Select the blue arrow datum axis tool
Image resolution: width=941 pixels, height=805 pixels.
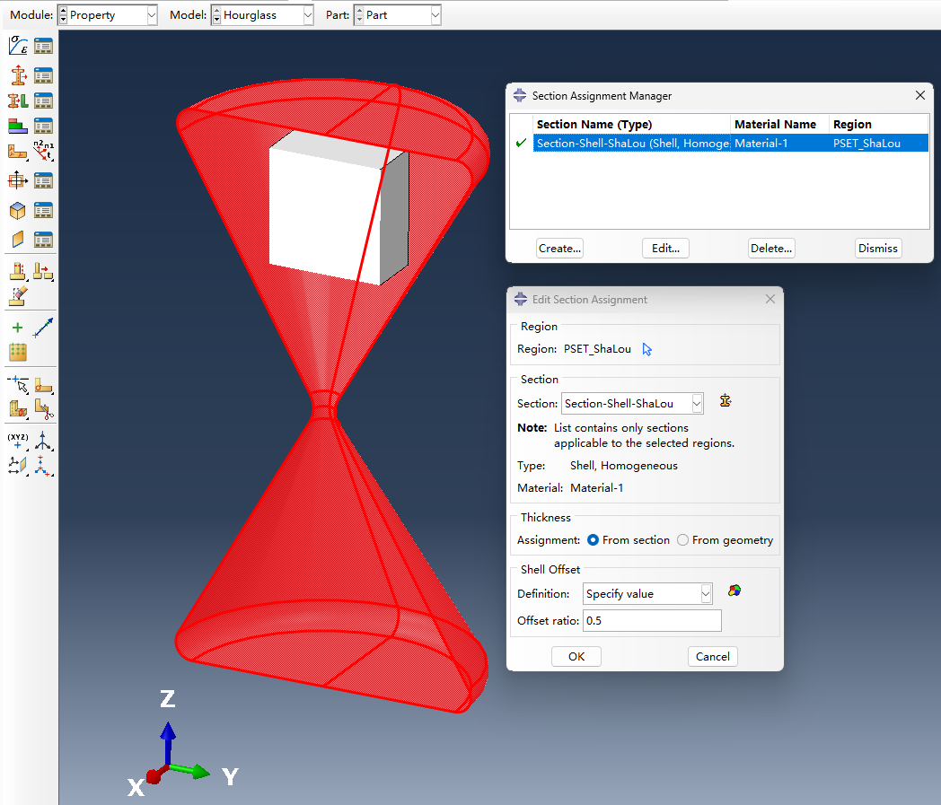[x=43, y=328]
